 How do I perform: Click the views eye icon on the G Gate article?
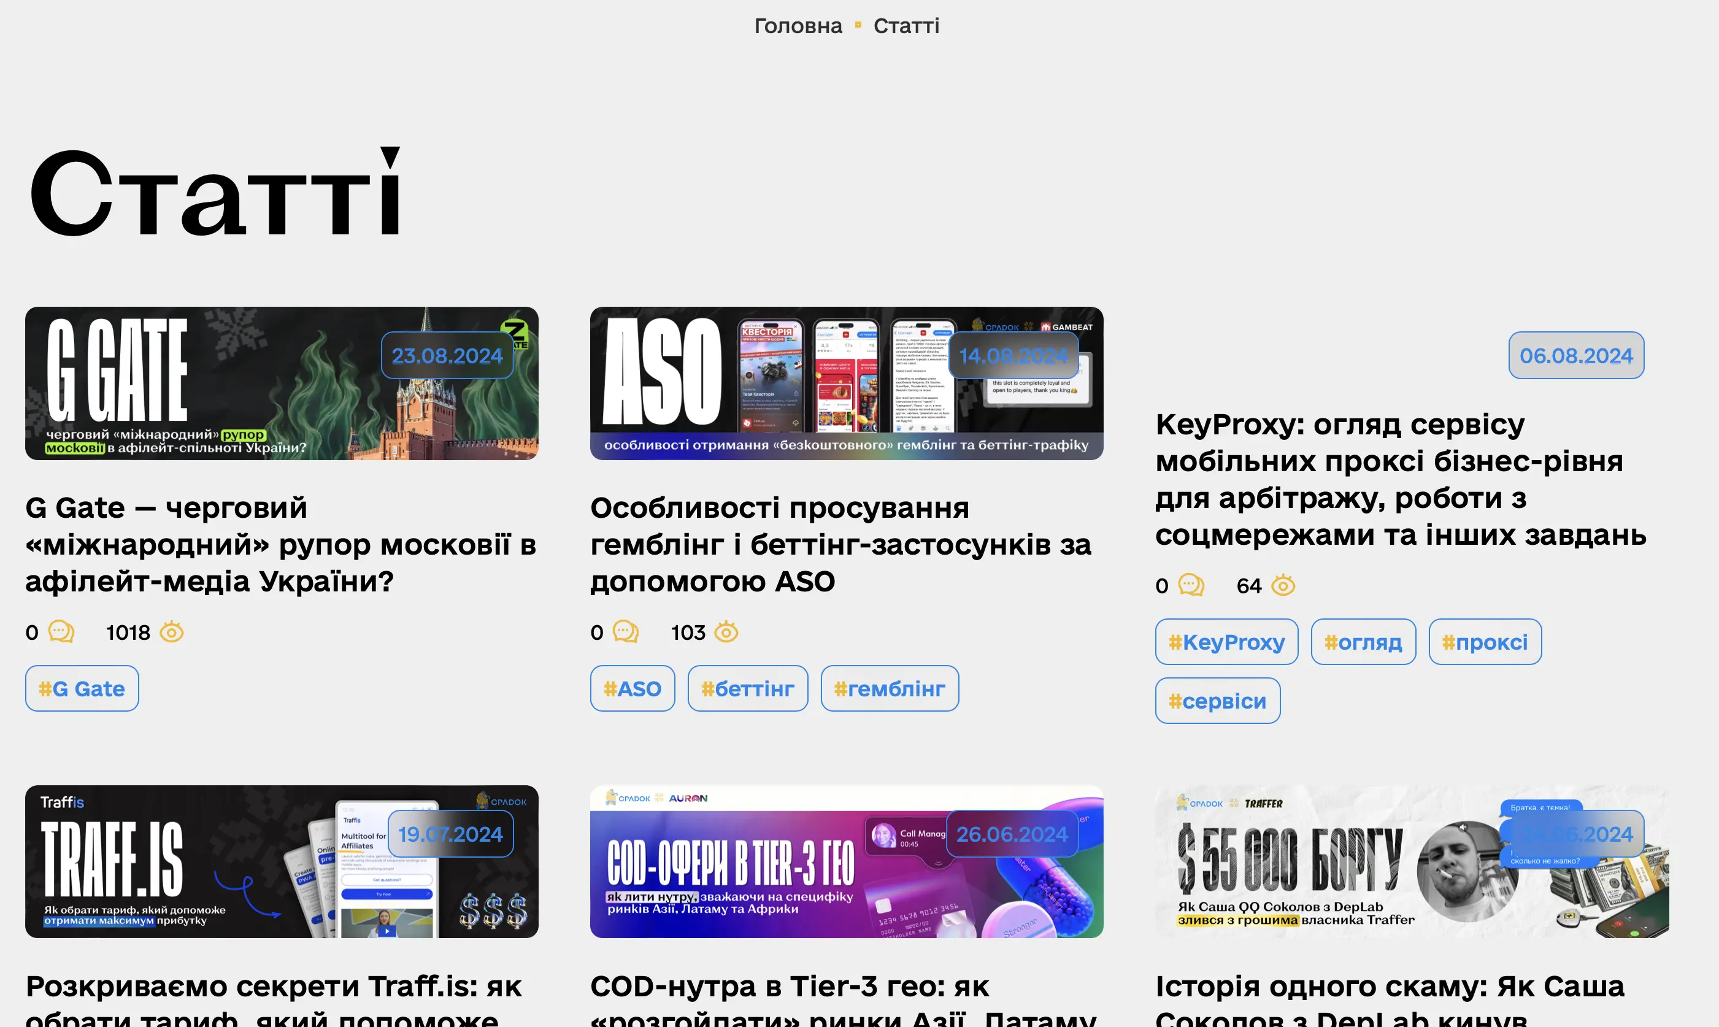(172, 632)
